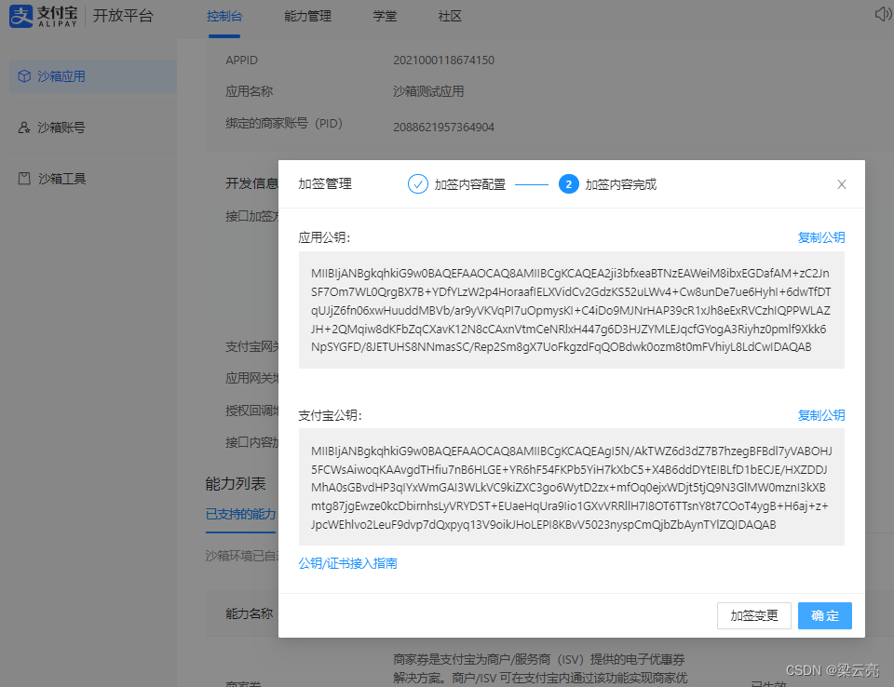
Task: Open the 公钥/证书接入指南 link
Action: tap(347, 563)
